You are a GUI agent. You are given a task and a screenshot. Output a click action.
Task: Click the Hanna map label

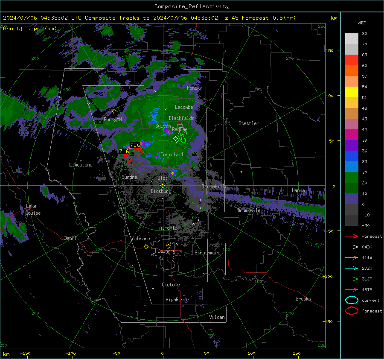point(298,190)
